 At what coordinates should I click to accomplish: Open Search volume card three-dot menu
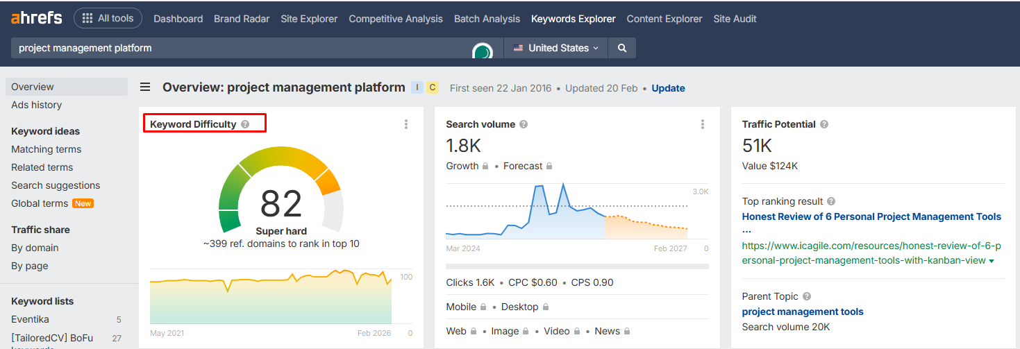[x=703, y=124]
